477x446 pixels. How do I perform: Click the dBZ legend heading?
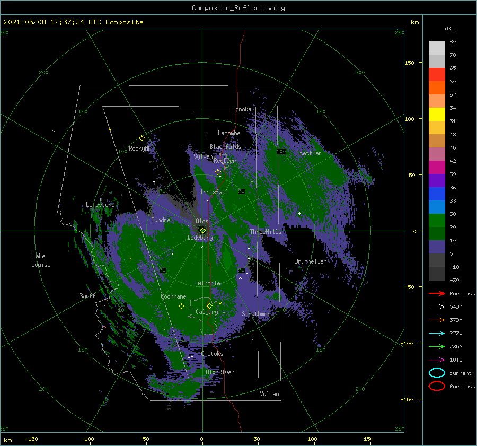coord(449,28)
